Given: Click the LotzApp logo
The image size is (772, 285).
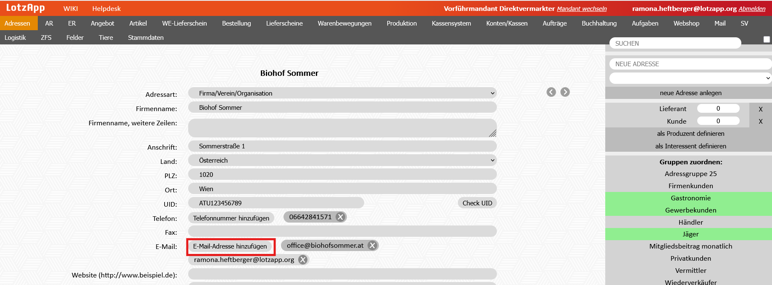Looking at the screenshot, I should 25,8.
